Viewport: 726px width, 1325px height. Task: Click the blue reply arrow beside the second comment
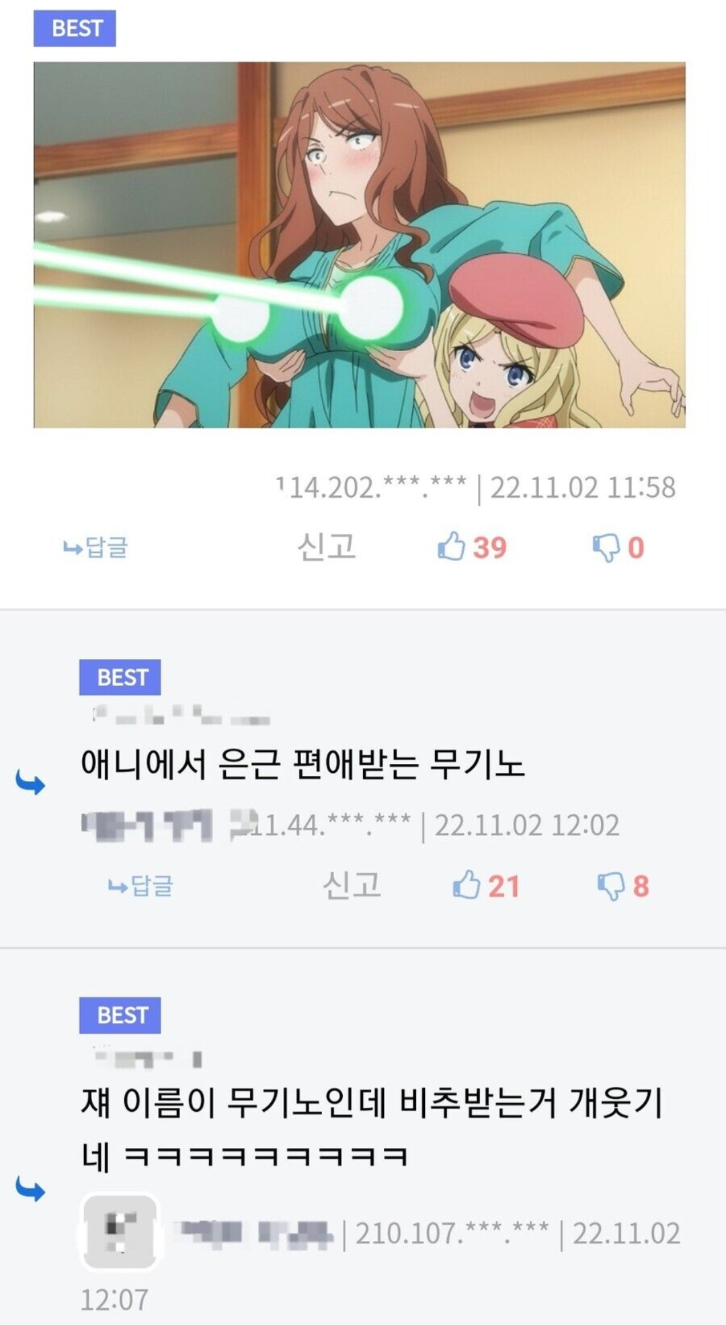[30, 784]
